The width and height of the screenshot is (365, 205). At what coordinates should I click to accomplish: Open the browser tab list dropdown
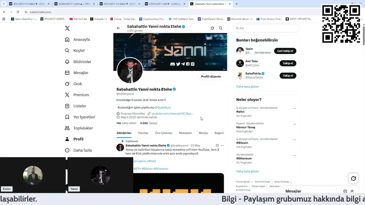click(x=4, y=4)
